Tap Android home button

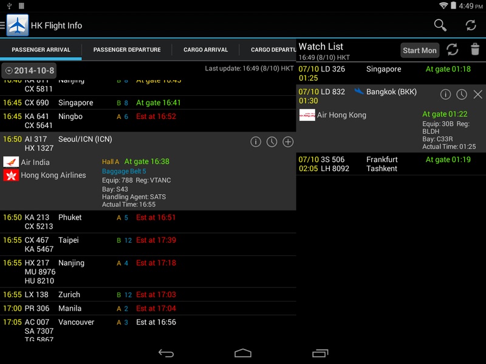[x=243, y=353]
